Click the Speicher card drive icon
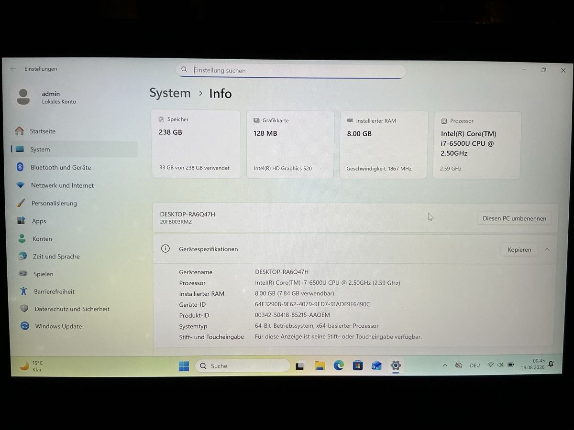The image size is (574, 430). 161,119
